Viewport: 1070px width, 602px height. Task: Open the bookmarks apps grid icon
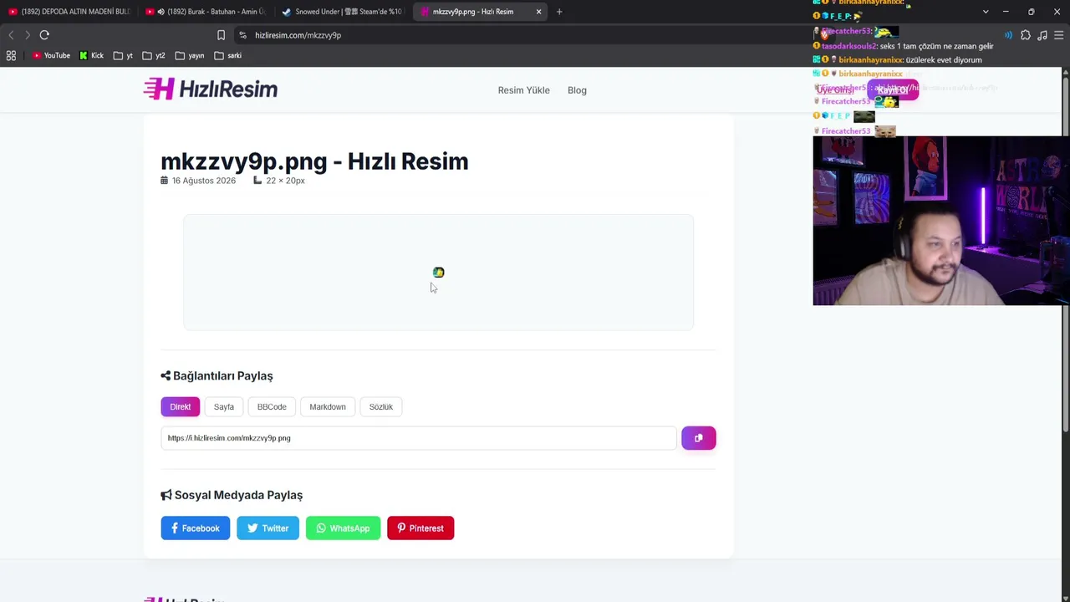point(11,55)
